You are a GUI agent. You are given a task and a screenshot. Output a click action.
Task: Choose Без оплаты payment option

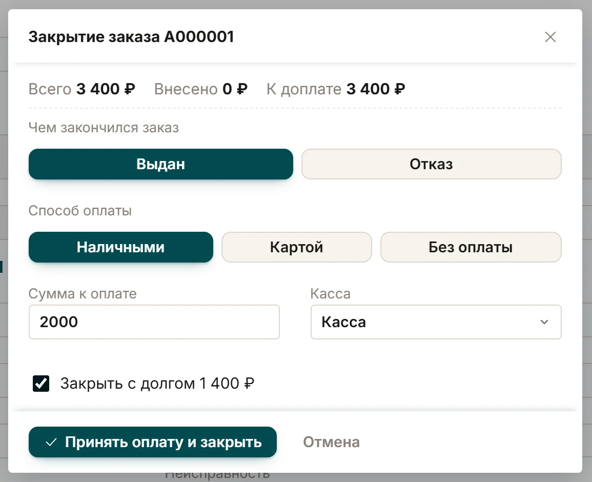click(x=471, y=247)
